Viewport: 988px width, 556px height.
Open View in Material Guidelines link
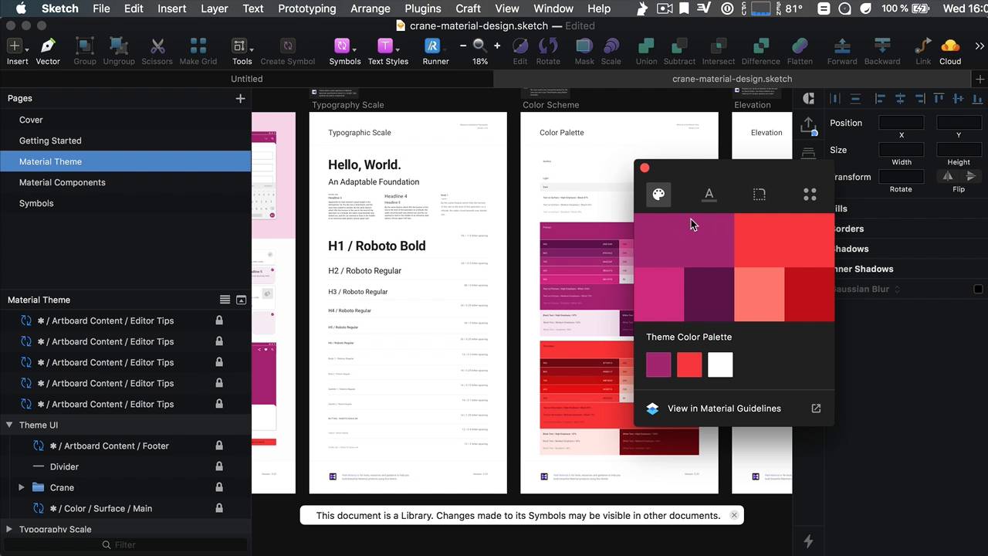(733, 409)
